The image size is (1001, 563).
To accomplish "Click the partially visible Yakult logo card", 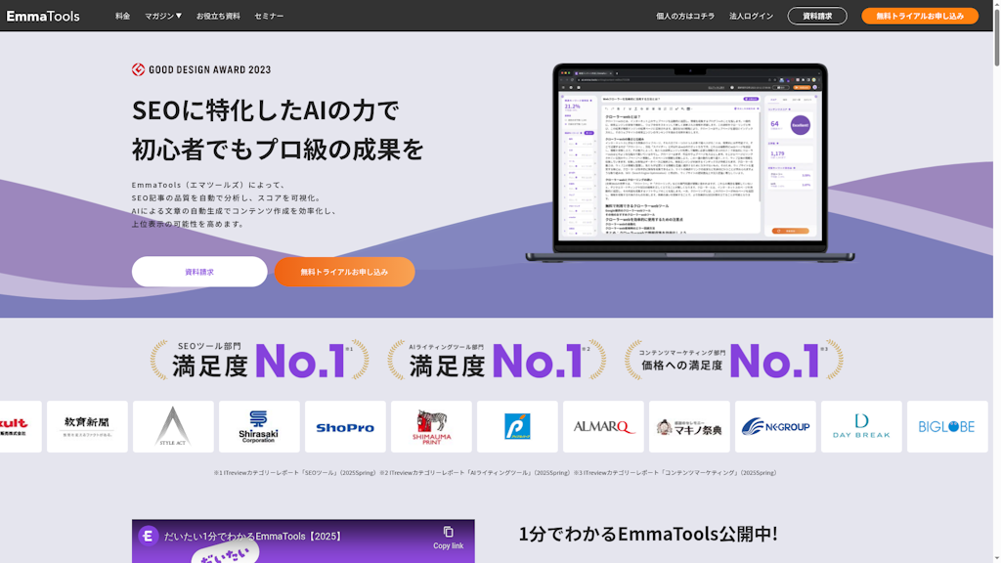I will pyautogui.click(x=21, y=426).
